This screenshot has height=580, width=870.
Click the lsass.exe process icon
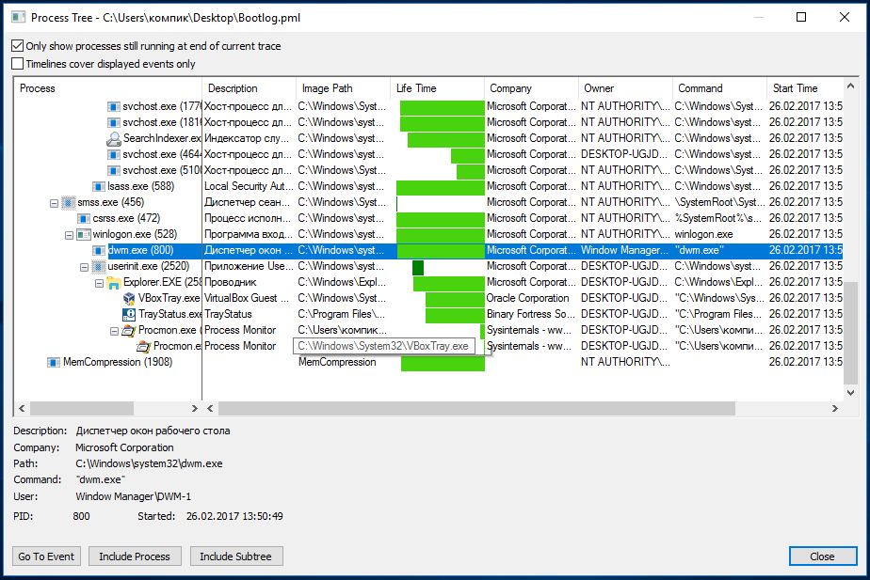pos(84,186)
